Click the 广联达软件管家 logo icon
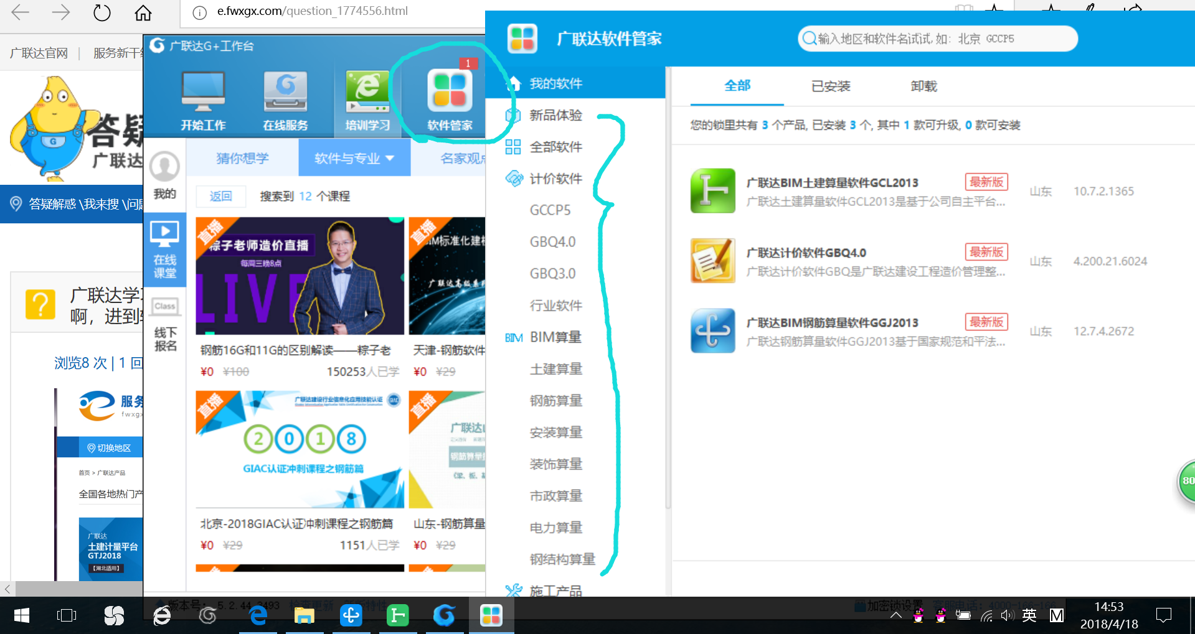Image resolution: width=1195 pixels, height=634 pixels. point(522,38)
